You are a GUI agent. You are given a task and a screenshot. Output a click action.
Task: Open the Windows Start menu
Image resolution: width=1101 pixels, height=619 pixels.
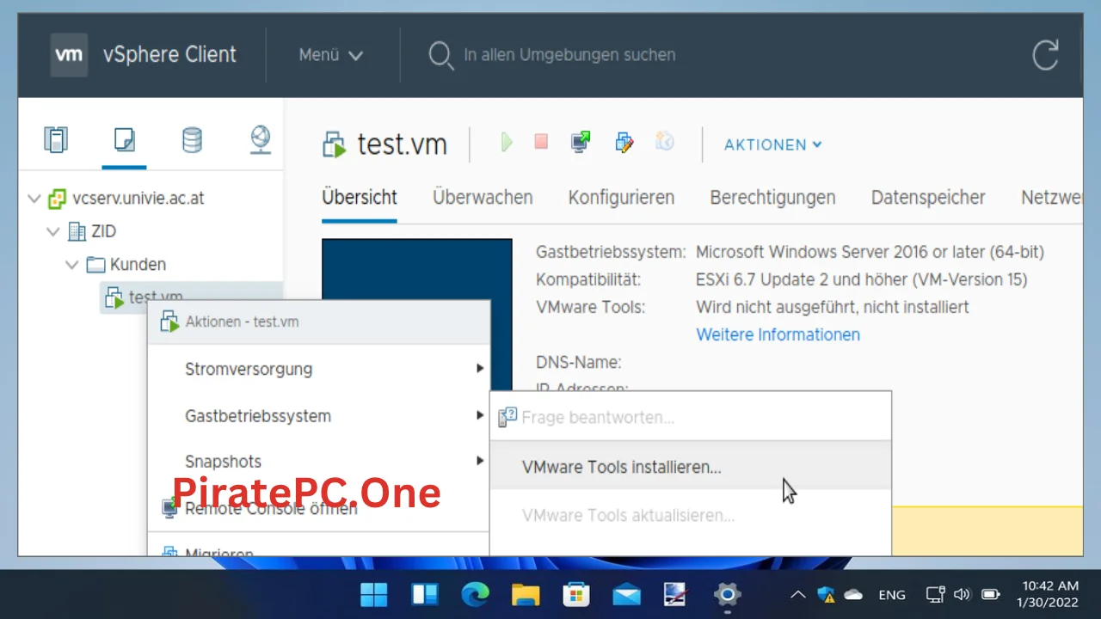(x=374, y=594)
